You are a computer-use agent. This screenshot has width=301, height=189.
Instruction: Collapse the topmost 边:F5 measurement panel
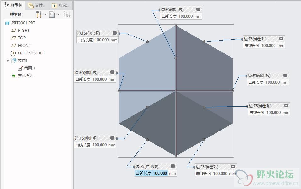pos(199,9)
